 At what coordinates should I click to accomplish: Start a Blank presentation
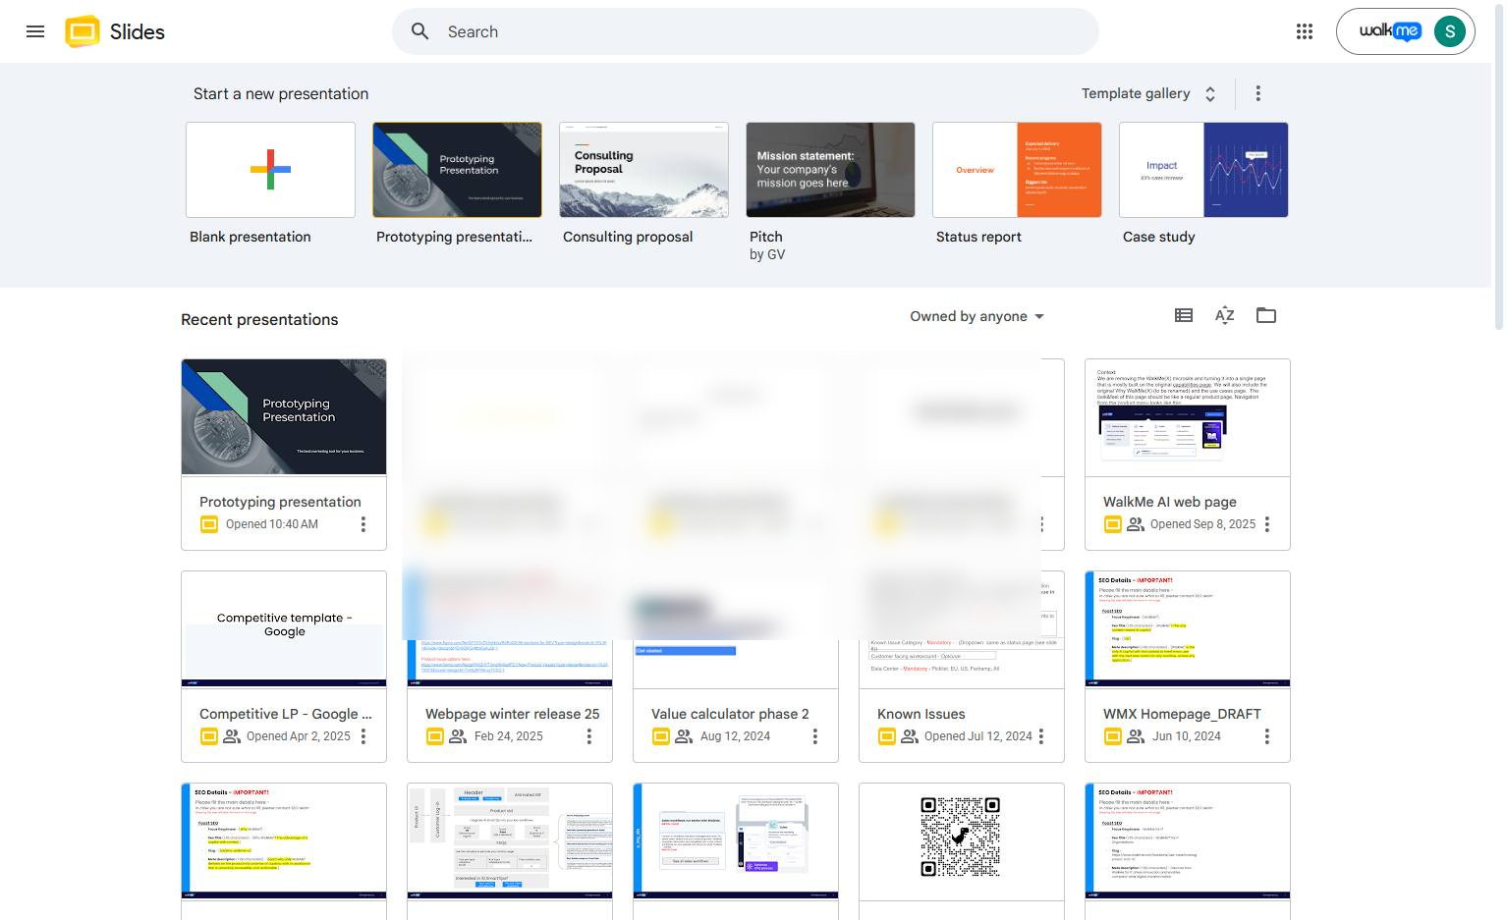tap(270, 170)
